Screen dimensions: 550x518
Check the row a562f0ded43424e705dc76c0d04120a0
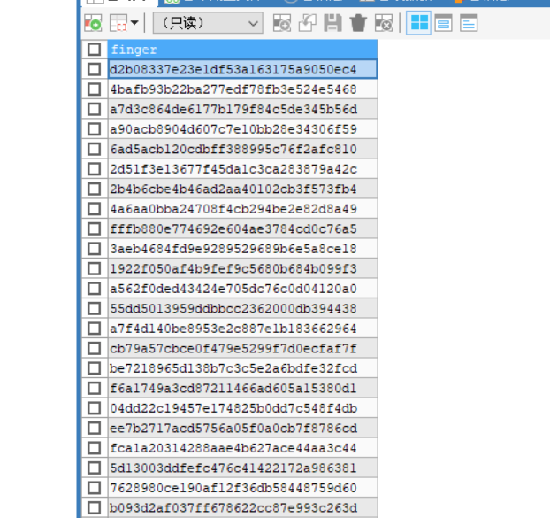(94, 289)
